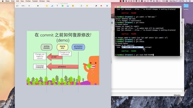The width and height of the screenshot is (193, 108).
Task: Open the Format inspector brush icon
Action: (96, 6)
